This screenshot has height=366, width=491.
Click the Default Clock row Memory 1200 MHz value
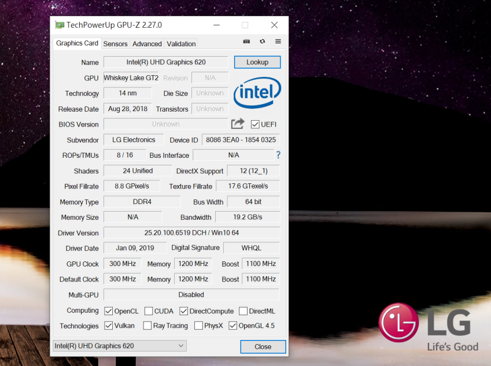click(193, 279)
